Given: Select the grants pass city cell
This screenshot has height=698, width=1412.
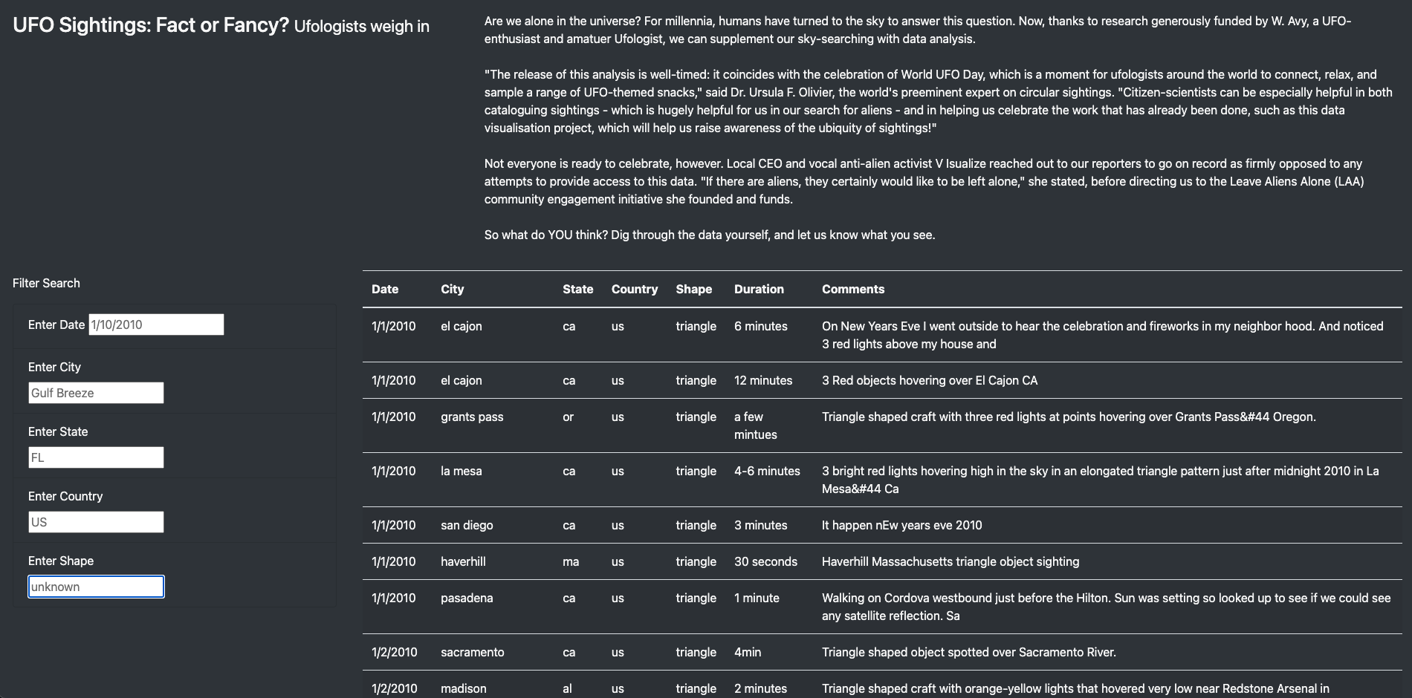Looking at the screenshot, I should point(472,417).
